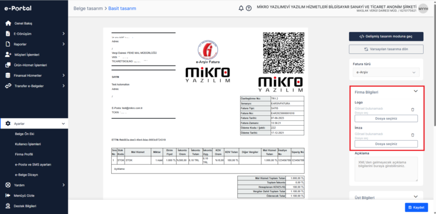Open the help question mark icon

(x=249, y=8)
